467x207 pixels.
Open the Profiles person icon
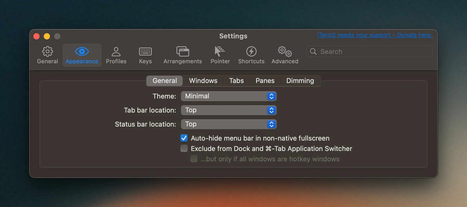[x=116, y=52]
